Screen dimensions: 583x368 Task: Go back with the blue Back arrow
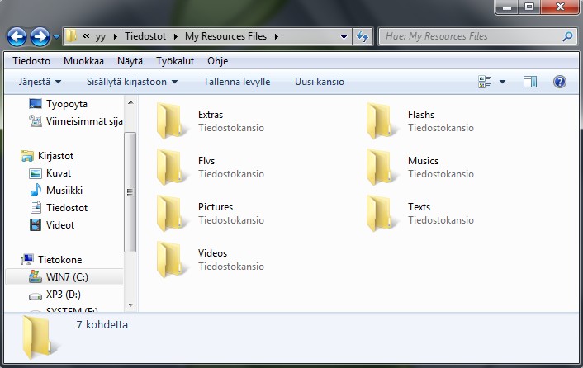pyautogui.click(x=17, y=37)
